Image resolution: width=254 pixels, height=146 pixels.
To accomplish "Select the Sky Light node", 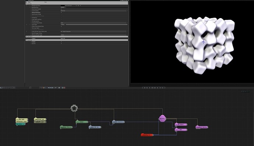I will coord(22,119).
